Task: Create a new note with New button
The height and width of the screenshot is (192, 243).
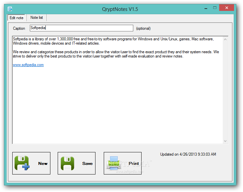Action: tap(31, 163)
